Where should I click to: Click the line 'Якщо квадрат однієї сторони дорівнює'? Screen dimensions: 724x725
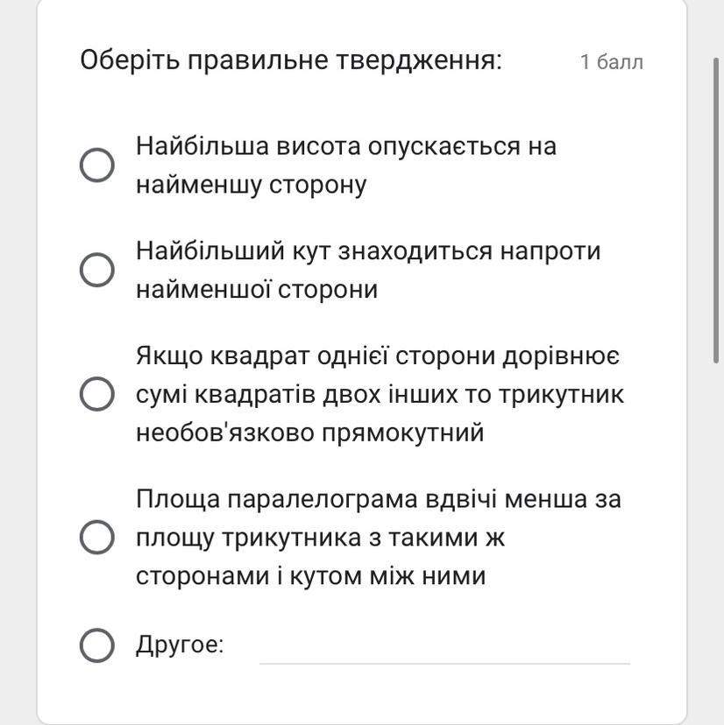378,356
